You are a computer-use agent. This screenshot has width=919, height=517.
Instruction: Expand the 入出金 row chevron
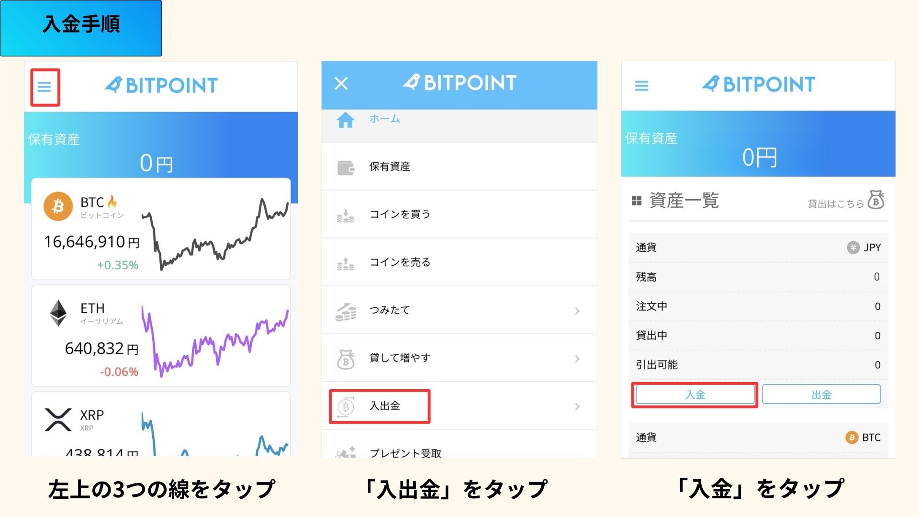pyautogui.click(x=578, y=406)
